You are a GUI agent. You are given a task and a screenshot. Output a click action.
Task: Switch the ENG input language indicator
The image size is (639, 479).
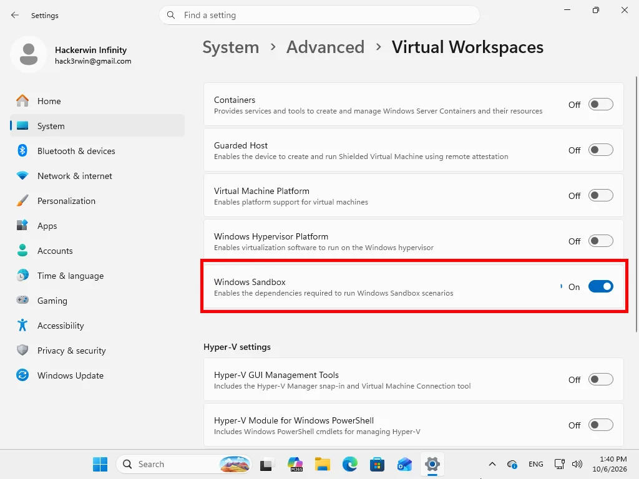(x=536, y=464)
